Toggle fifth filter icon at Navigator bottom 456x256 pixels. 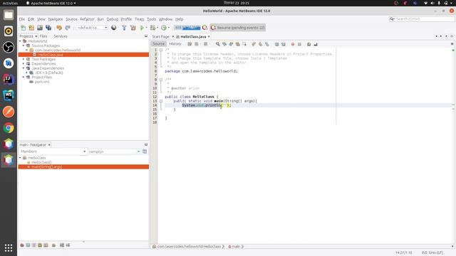coord(46,245)
